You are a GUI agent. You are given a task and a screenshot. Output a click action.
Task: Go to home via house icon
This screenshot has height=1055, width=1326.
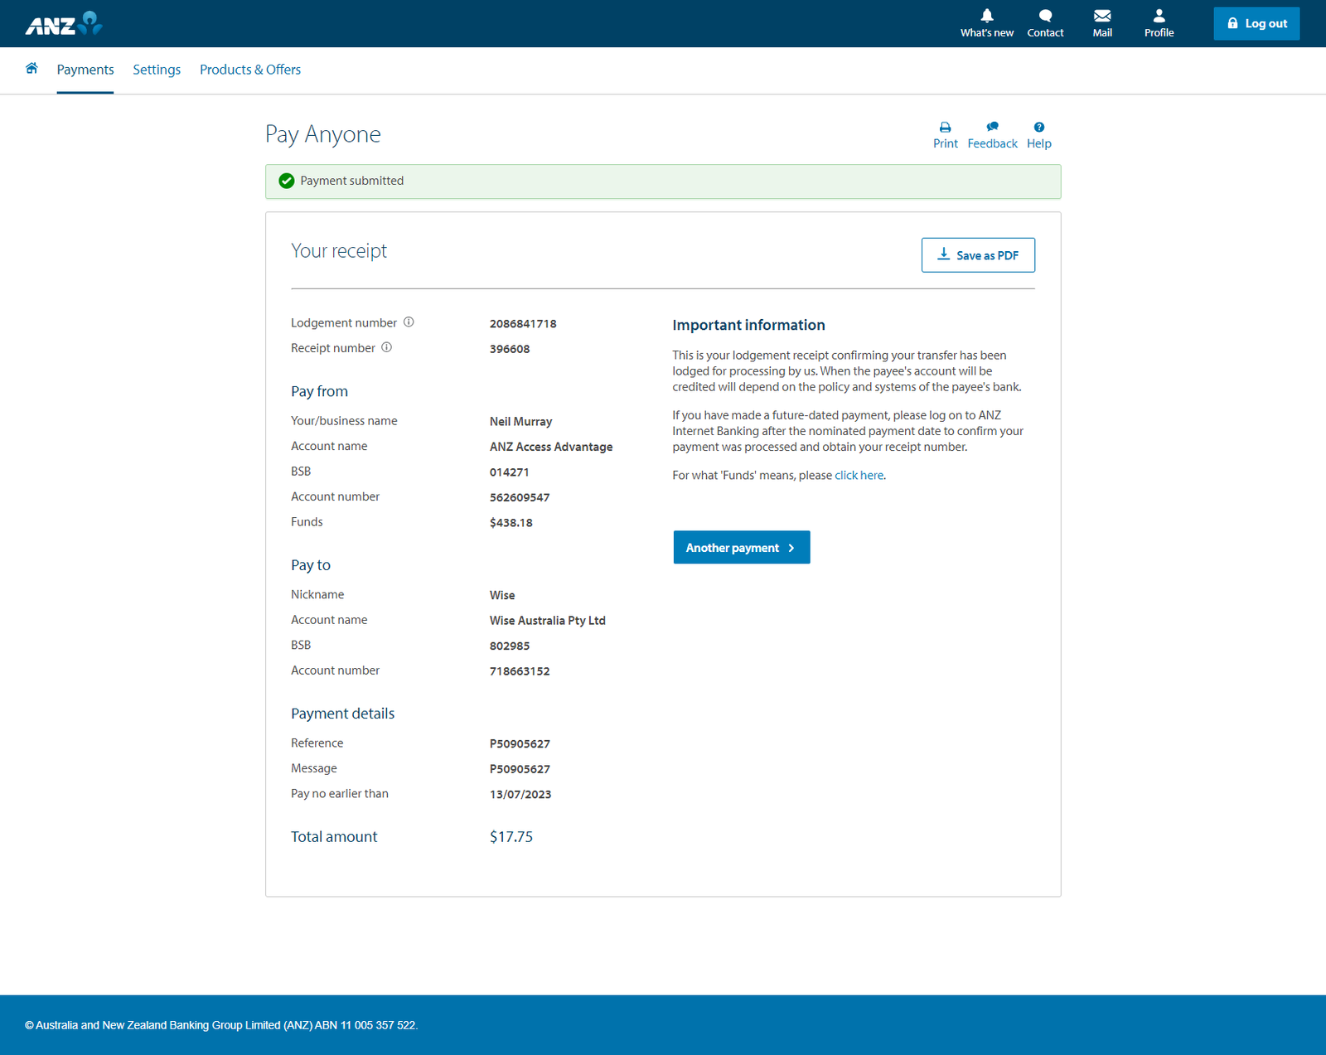click(x=31, y=69)
